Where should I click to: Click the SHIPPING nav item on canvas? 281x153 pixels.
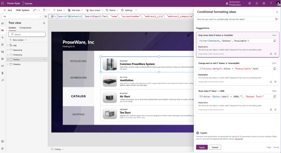78,114
